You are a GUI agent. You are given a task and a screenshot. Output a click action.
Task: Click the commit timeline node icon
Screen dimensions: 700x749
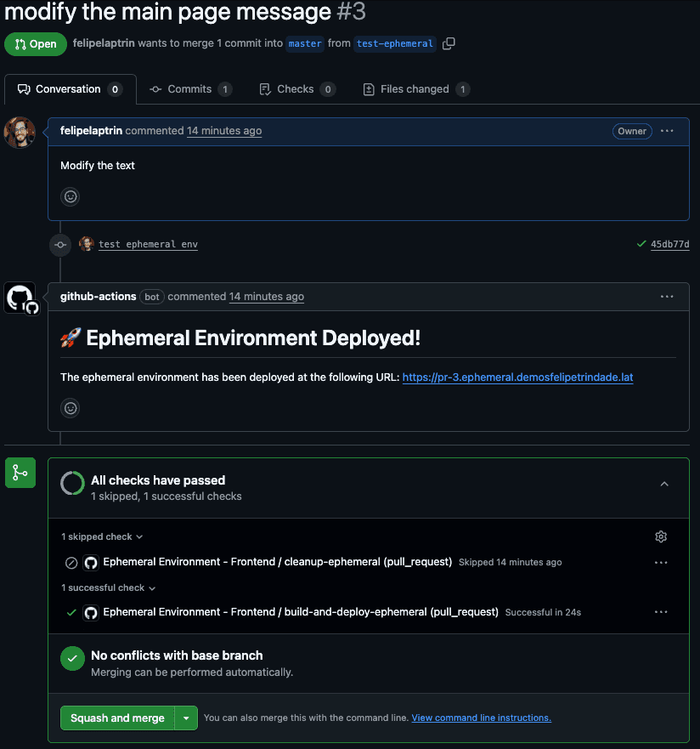click(x=60, y=245)
